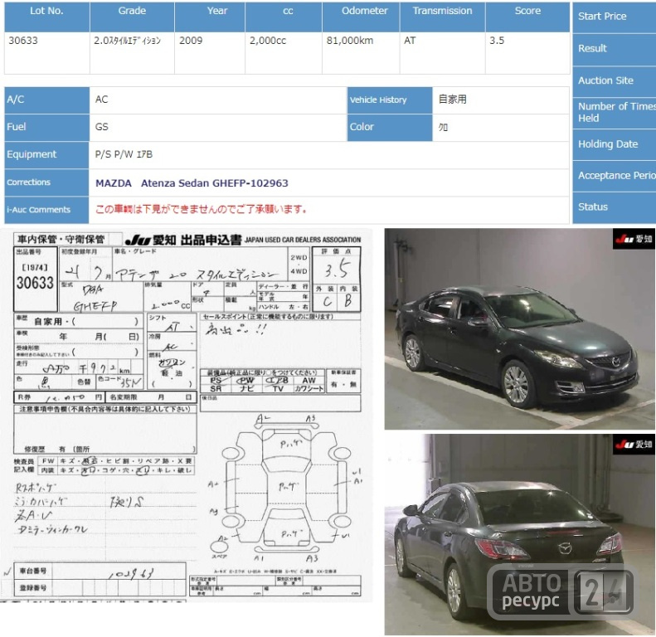Click the 2.0 grade value in Japanese
Screen dimensions: 656x637
coord(127,41)
